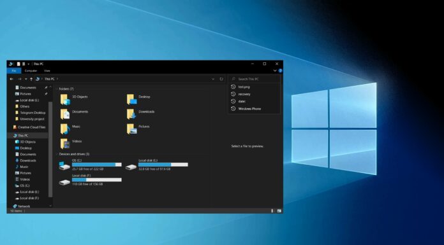Screen dimensions: 444x245
Task: Select Creative Cloud Files in sidebar
Action: point(31,127)
